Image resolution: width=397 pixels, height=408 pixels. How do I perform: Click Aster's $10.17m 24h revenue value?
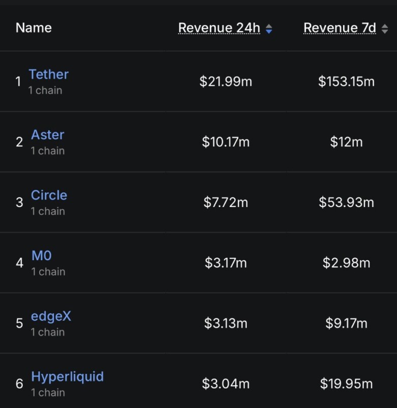coord(225,142)
